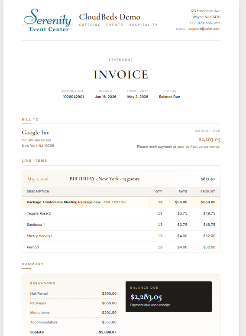Click 'Wayne NJ 07470' in header

(x=206, y=17)
